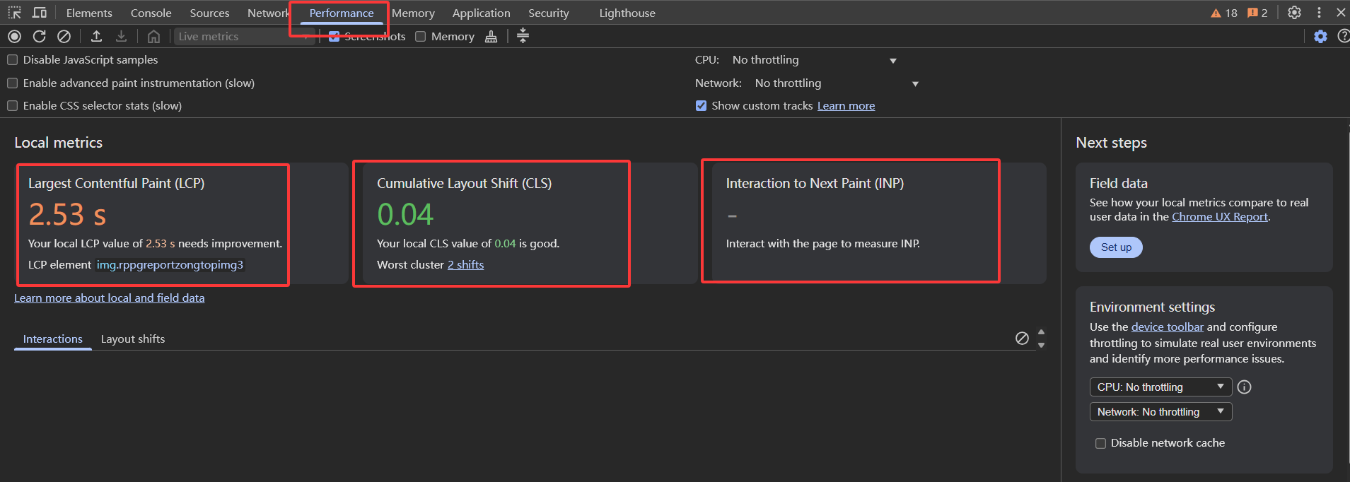Start recording with the Record button
This screenshot has width=1350, height=482.
click(x=14, y=36)
